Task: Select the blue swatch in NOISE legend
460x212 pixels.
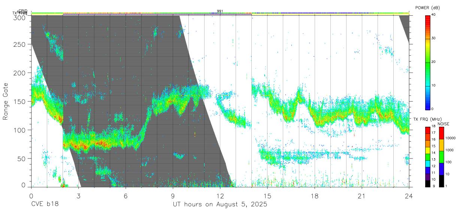Action: point(441,169)
